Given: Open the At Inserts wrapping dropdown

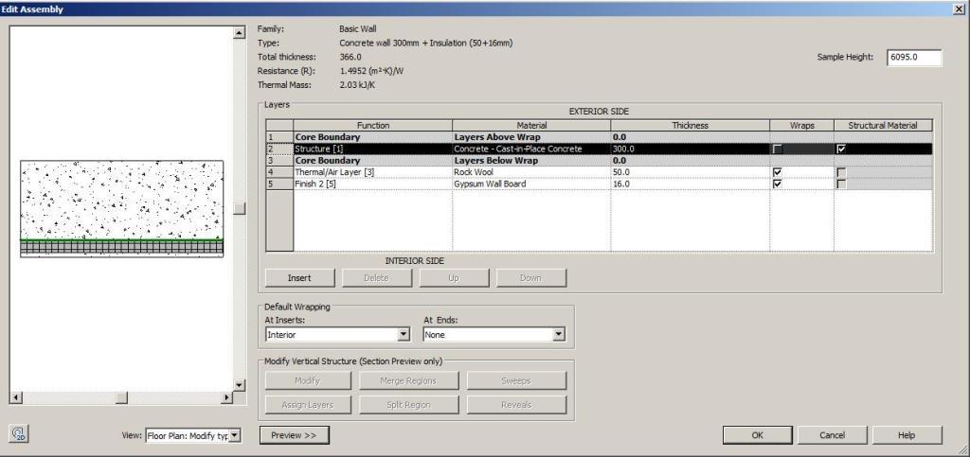Looking at the screenshot, I should click(x=404, y=335).
